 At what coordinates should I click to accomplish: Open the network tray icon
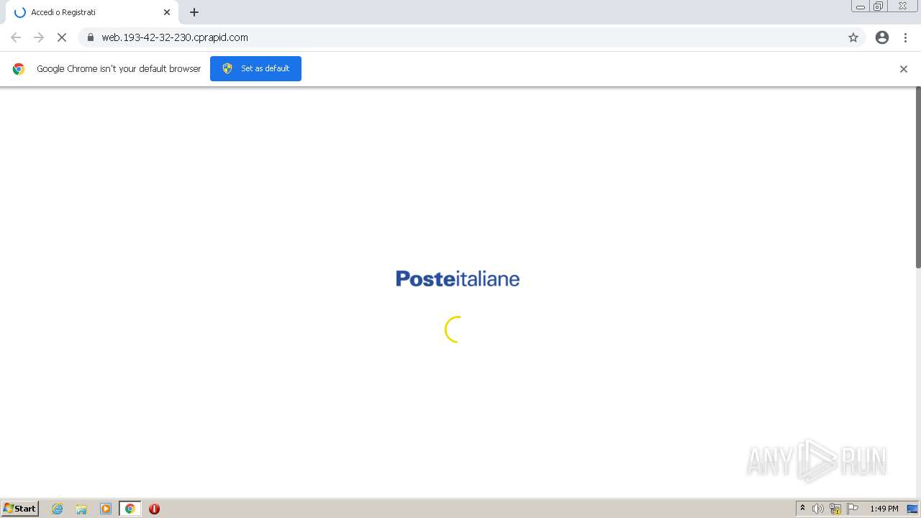(835, 509)
